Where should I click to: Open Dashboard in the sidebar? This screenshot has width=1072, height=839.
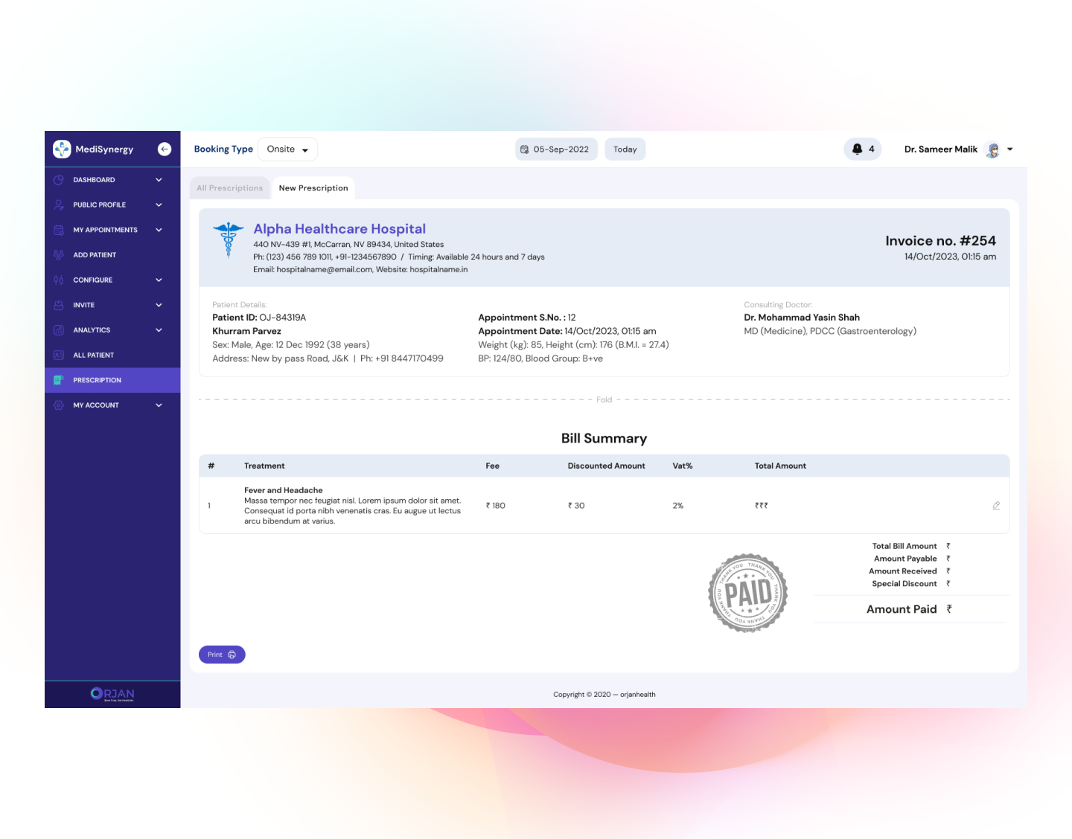click(x=112, y=180)
